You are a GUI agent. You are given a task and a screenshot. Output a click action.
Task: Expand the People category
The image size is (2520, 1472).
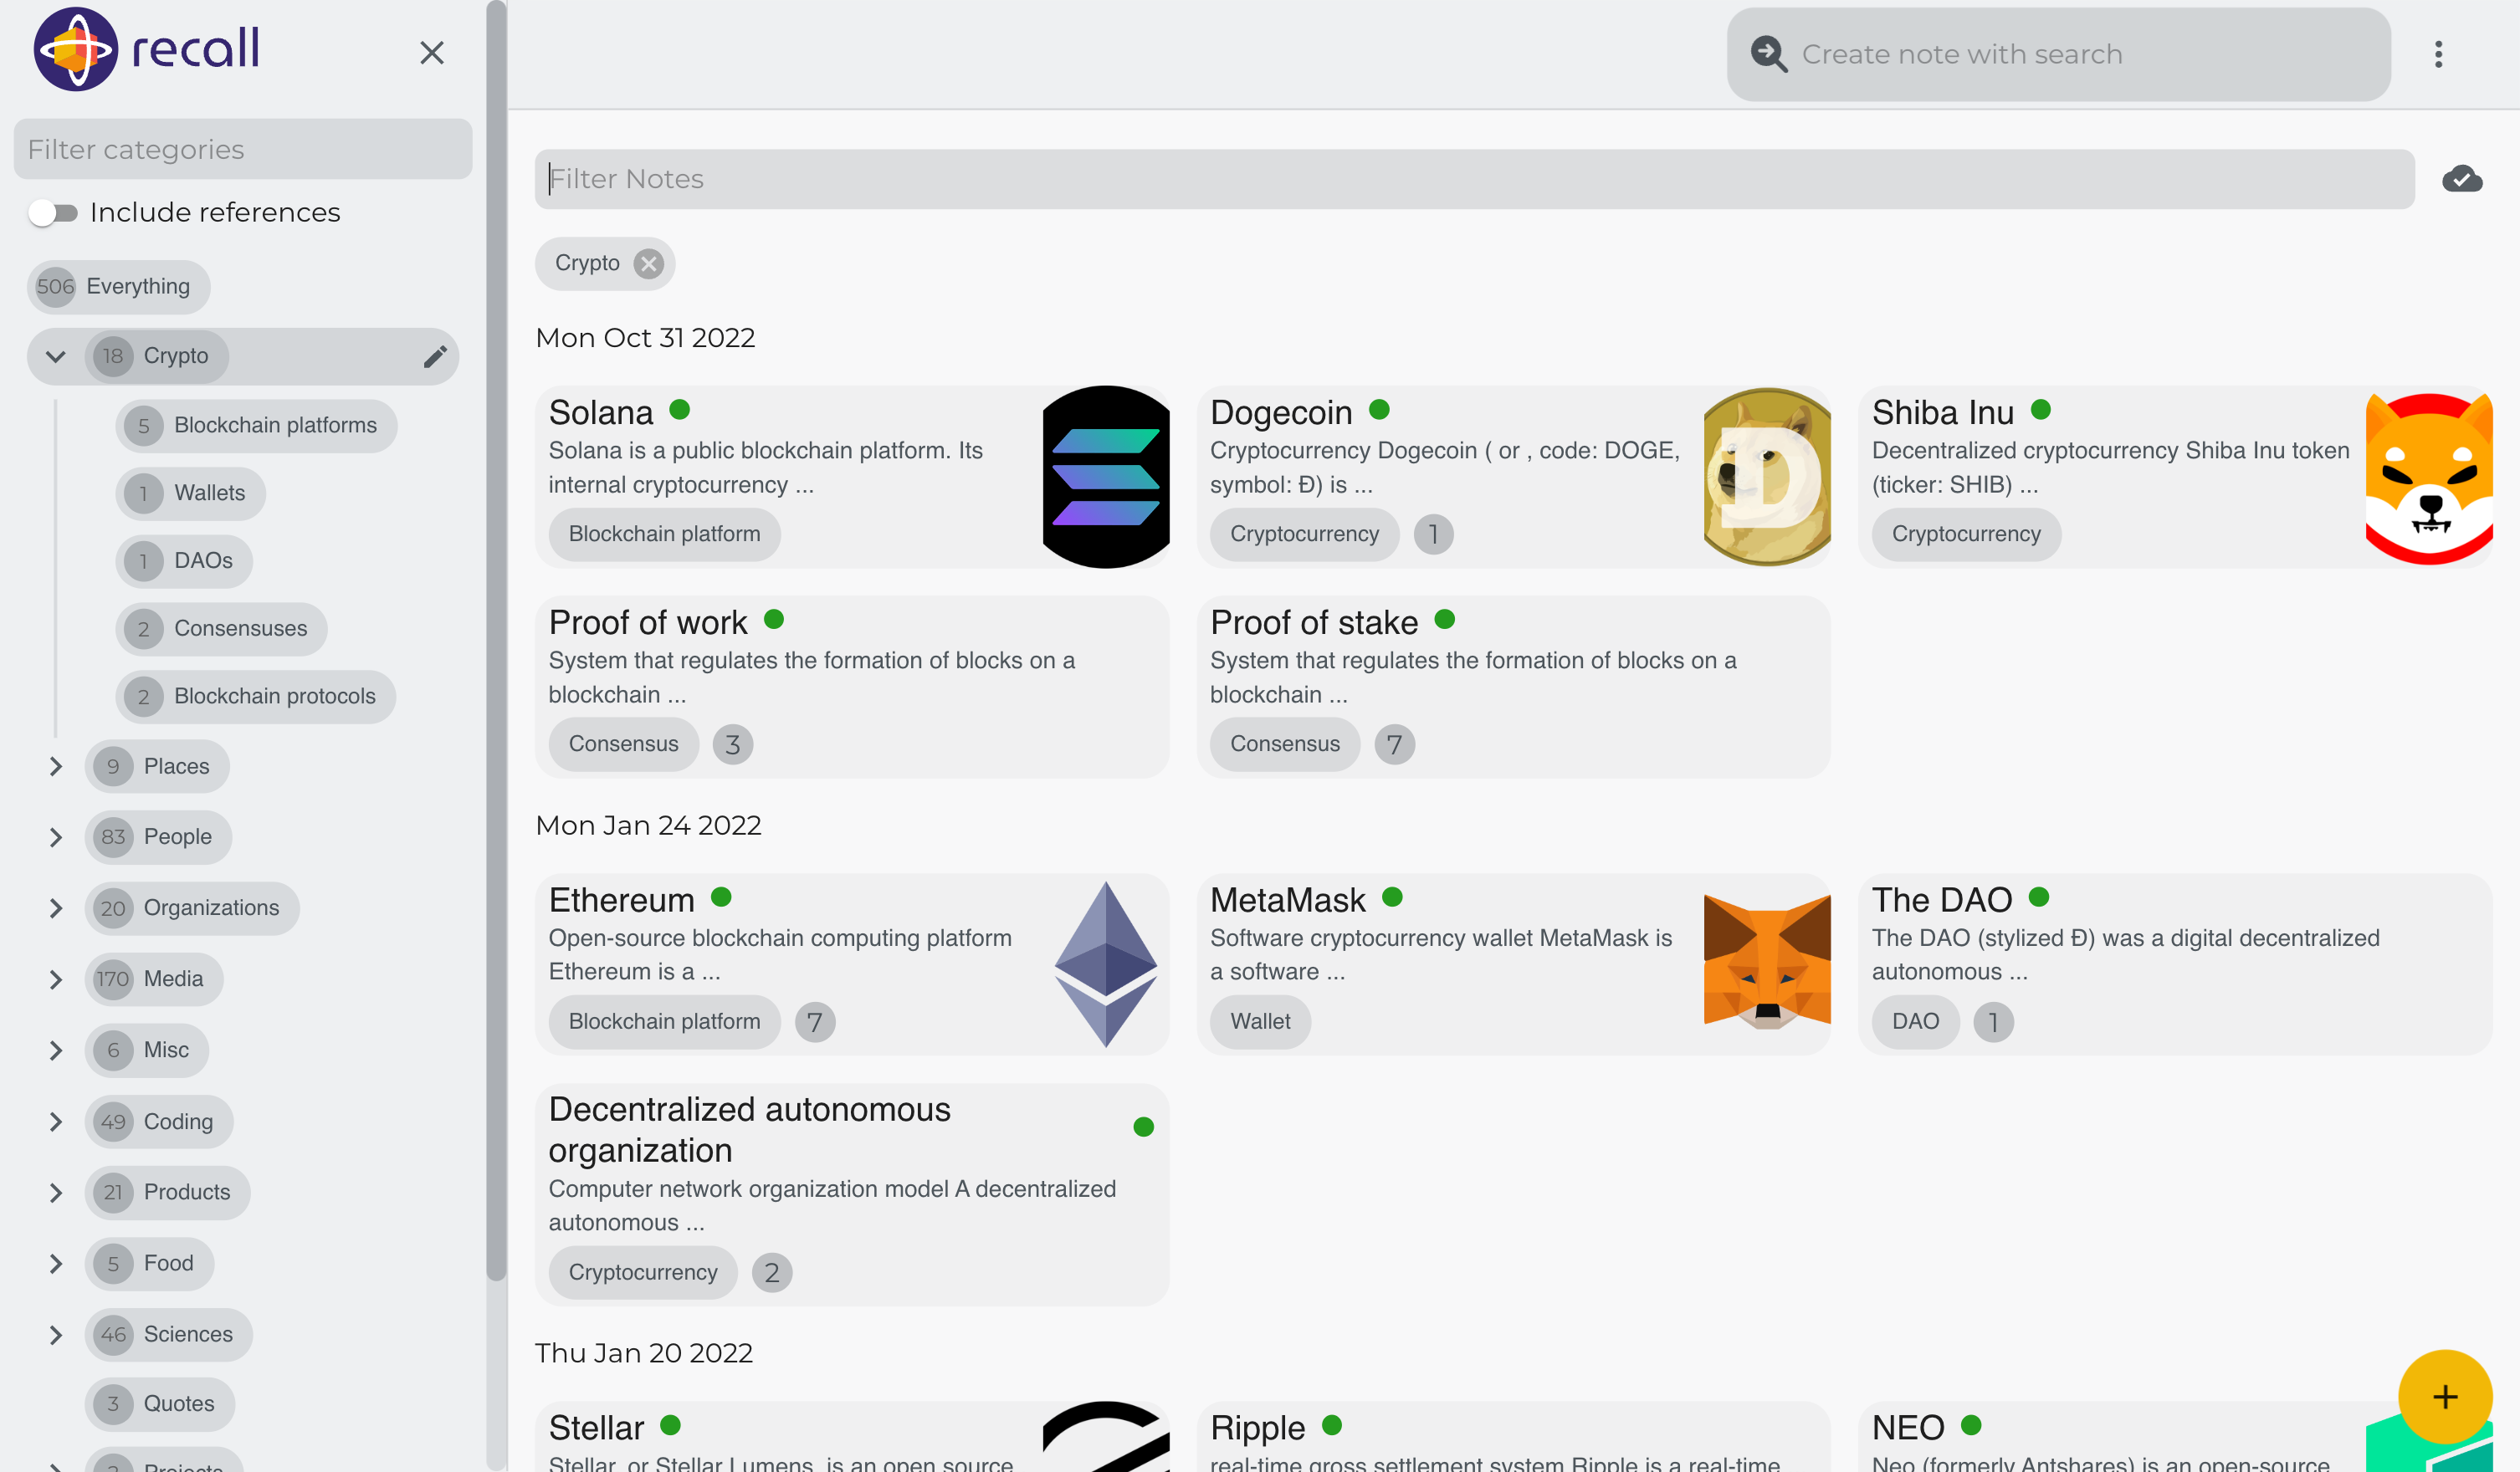56,837
